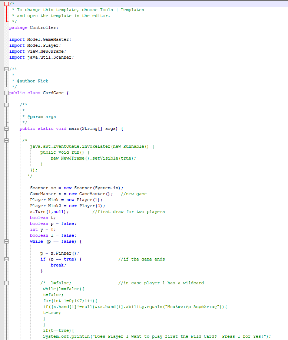Fold the while (p == false) loop
Screen dimensions: 288x340
coord(6,241)
